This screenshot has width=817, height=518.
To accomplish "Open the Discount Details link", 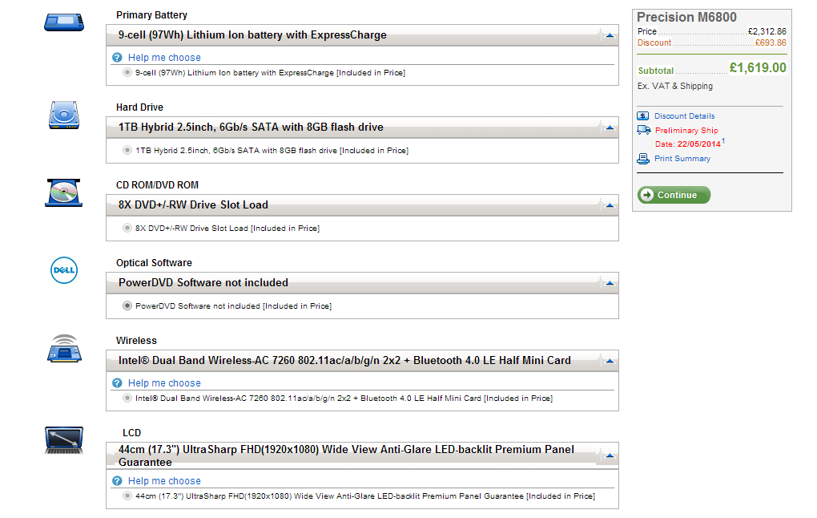I will pyautogui.click(x=684, y=115).
